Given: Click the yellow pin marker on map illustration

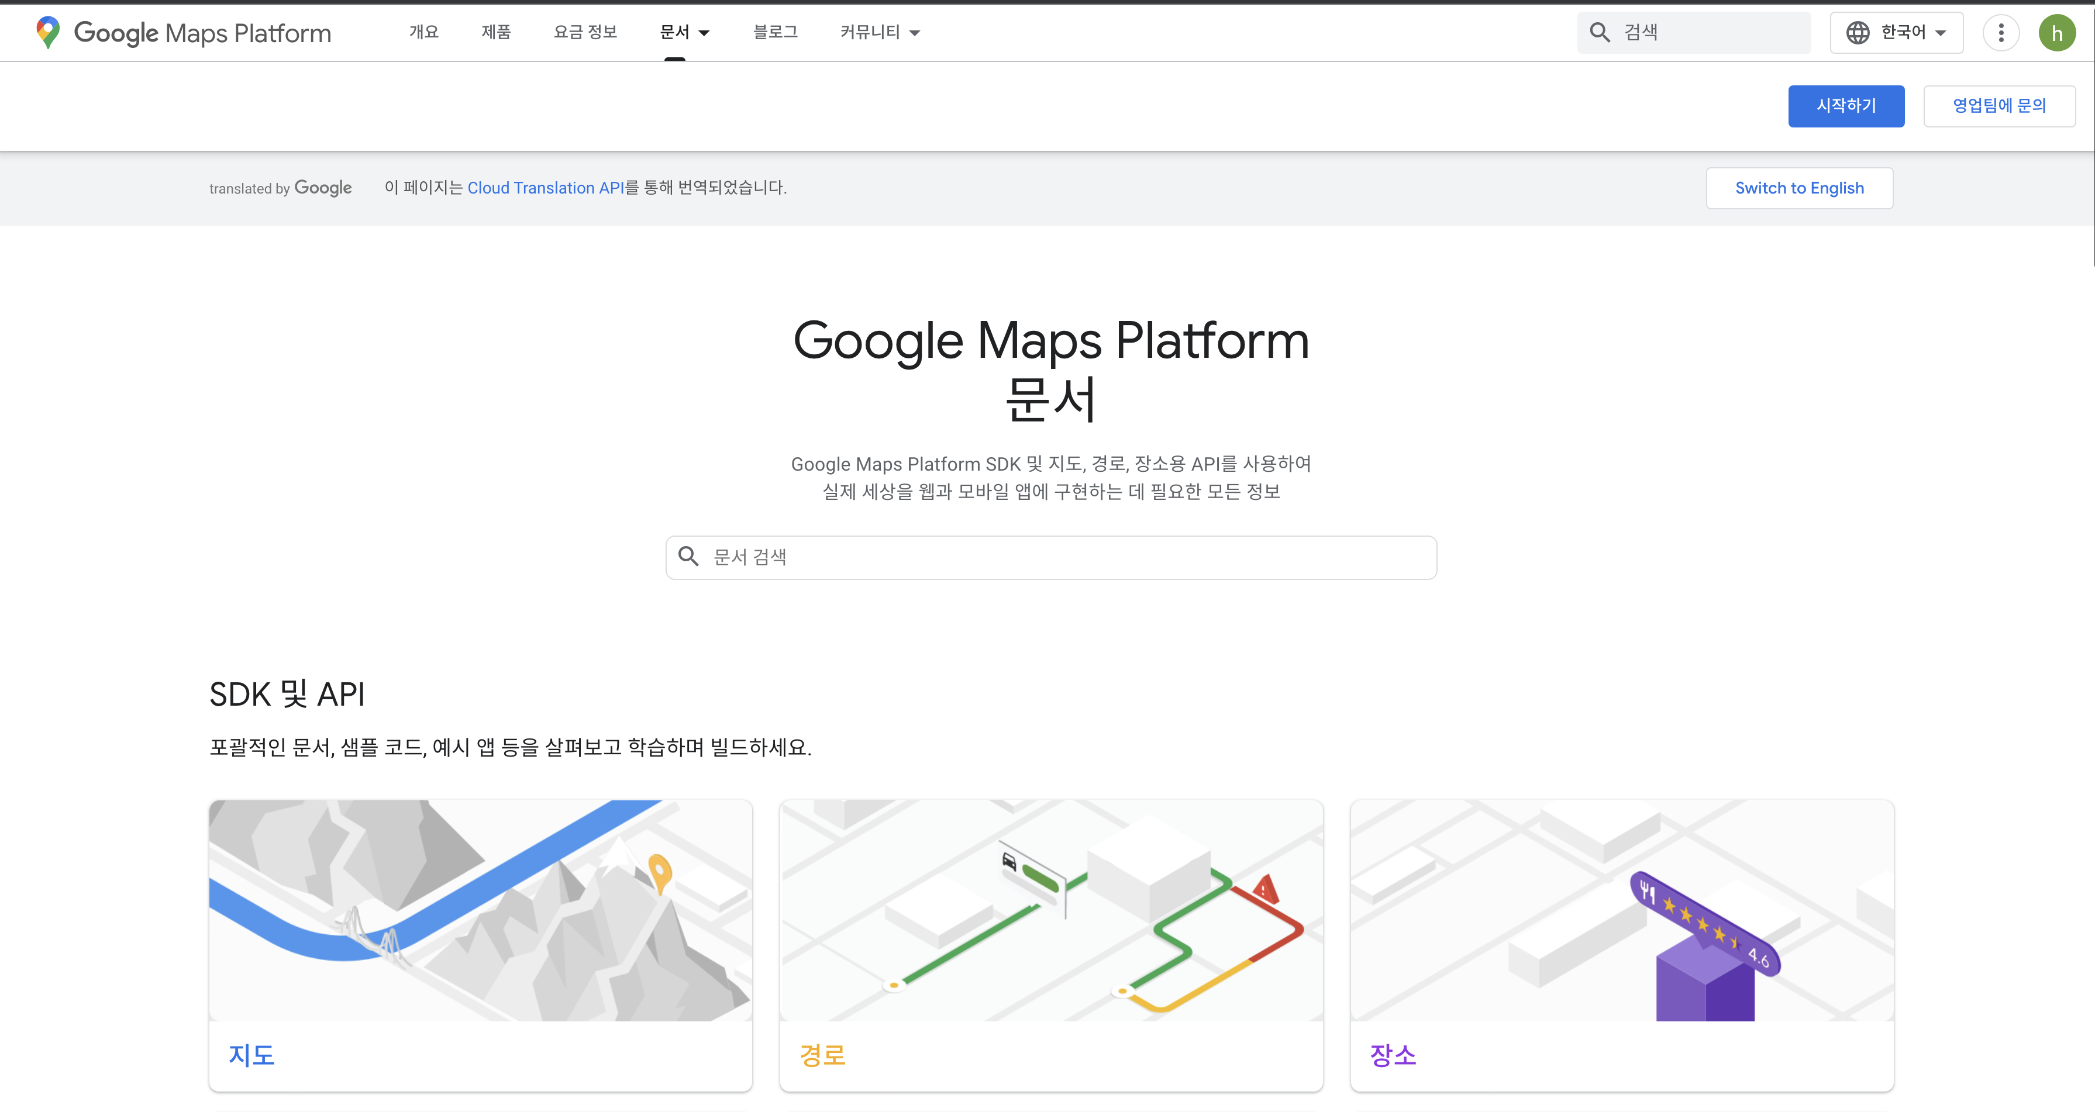Looking at the screenshot, I should [660, 871].
